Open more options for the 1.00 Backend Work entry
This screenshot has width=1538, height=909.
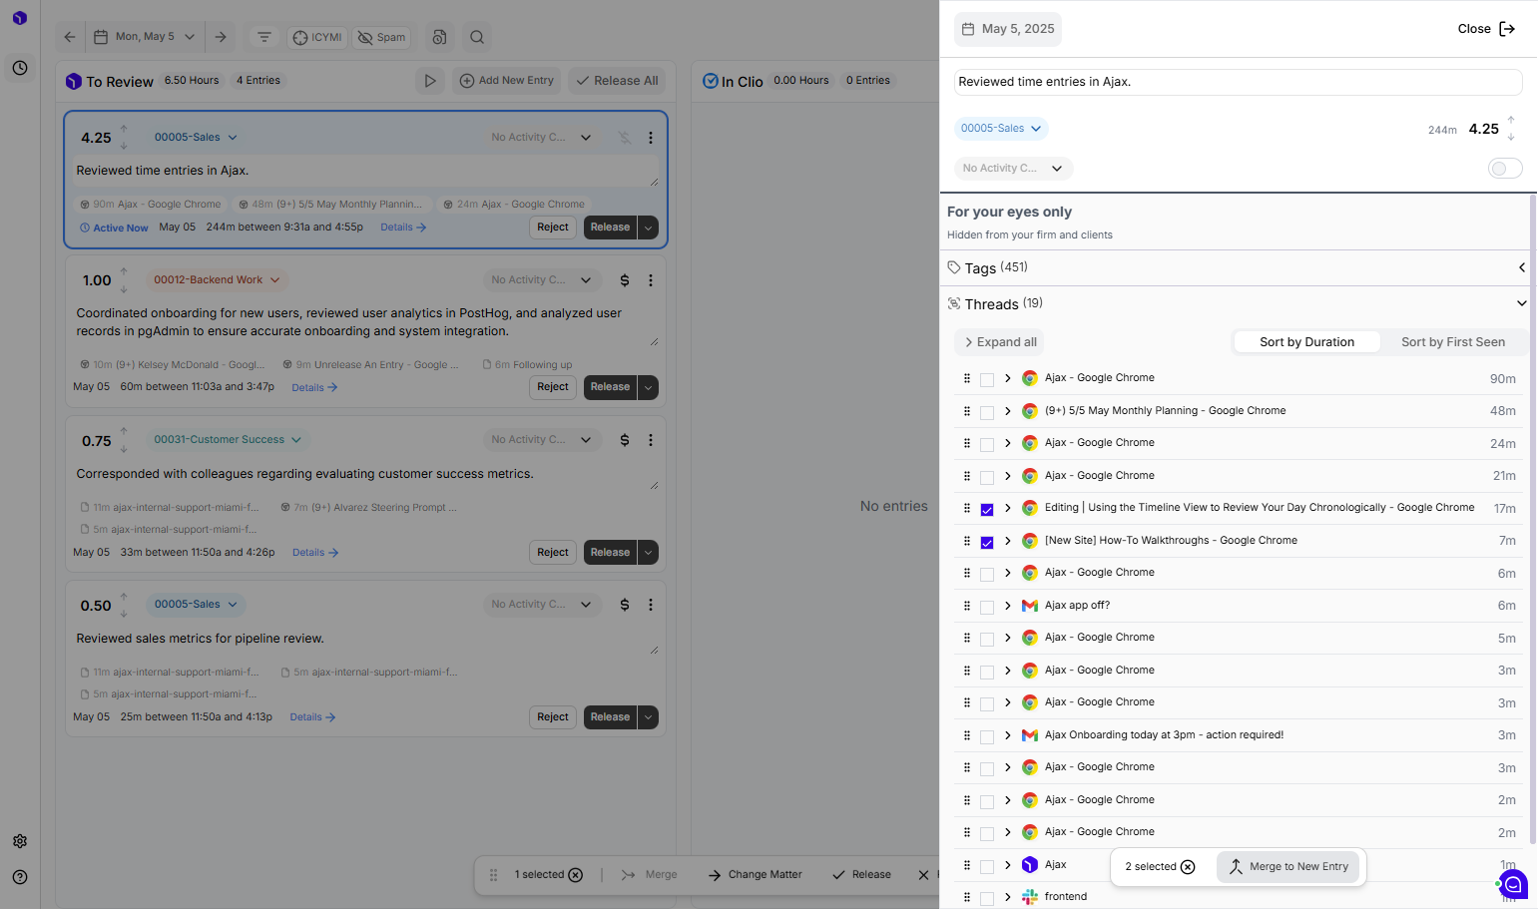[651, 280]
